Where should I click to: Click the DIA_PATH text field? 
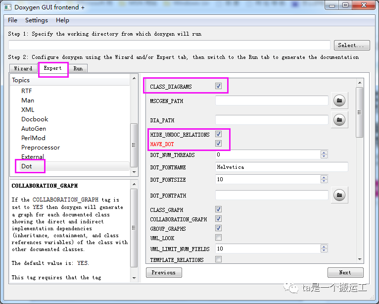pyautogui.click(x=272, y=120)
